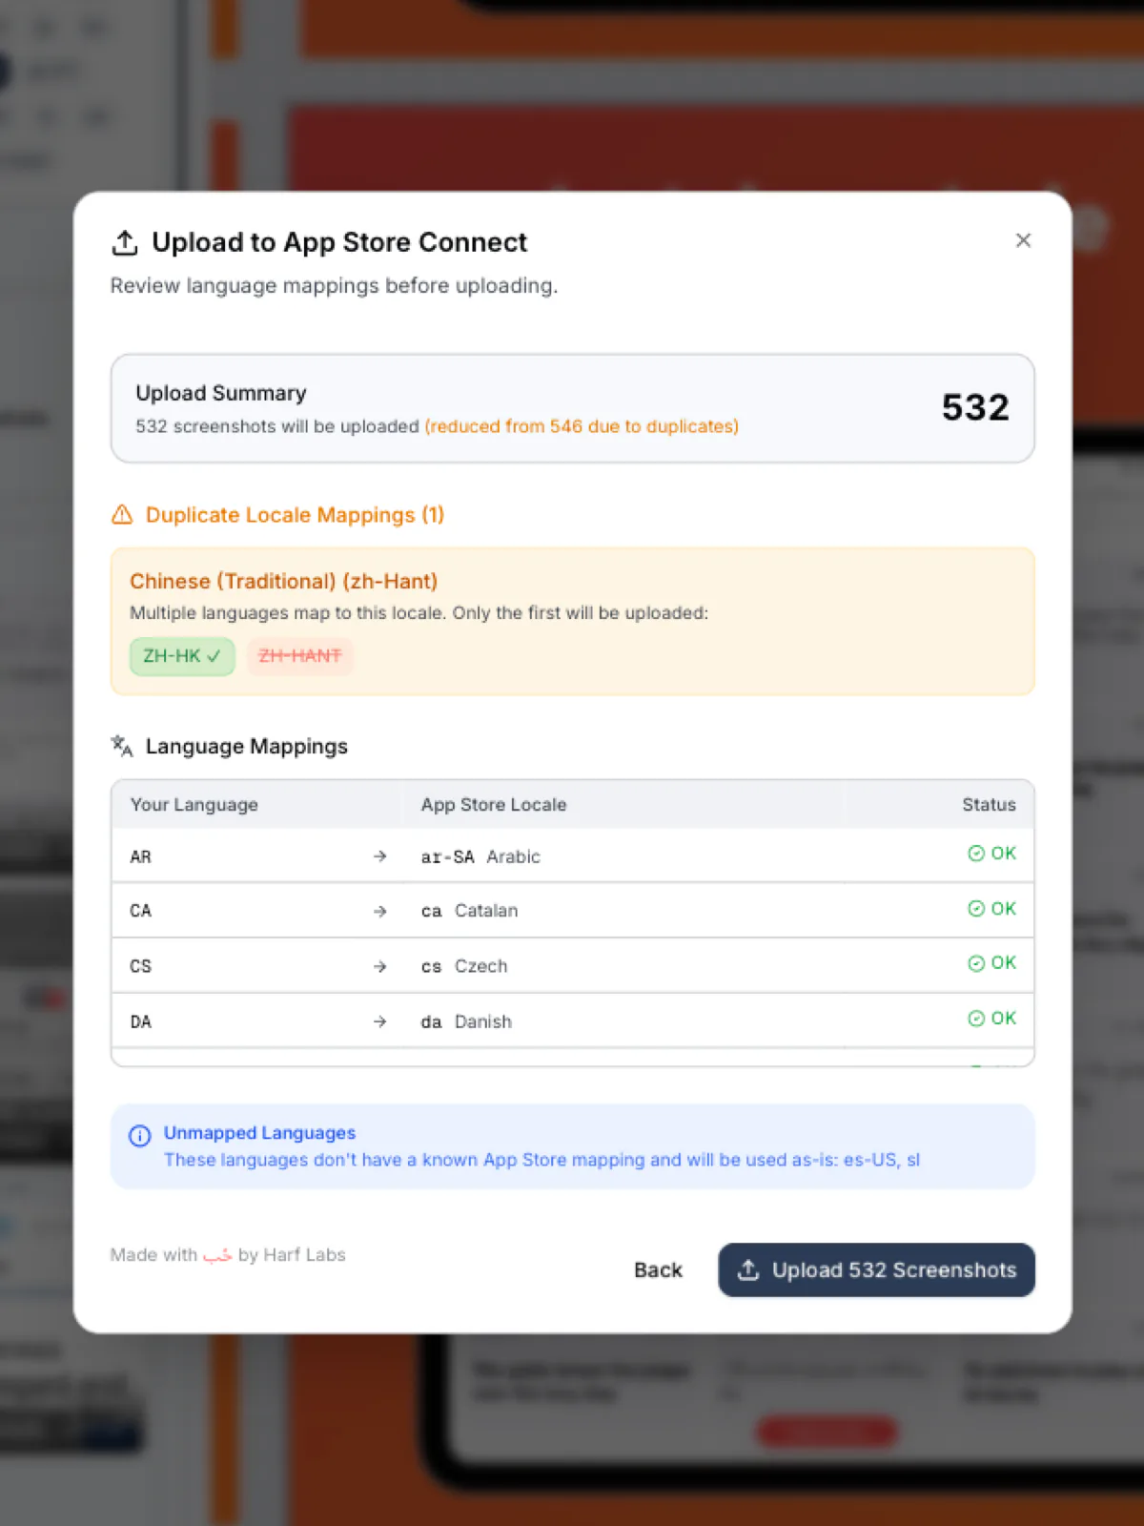Click the Status column header
The height and width of the screenshot is (1526, 1144).
pos(989,805)
